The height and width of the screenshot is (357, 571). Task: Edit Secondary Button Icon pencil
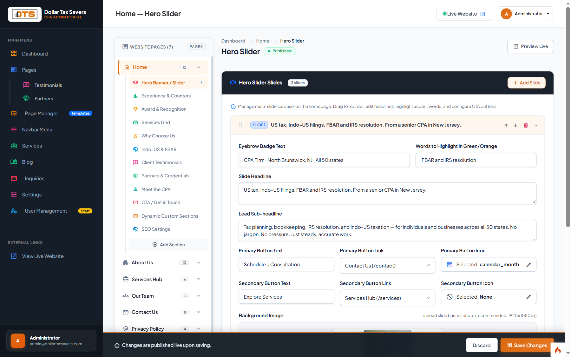528,297
